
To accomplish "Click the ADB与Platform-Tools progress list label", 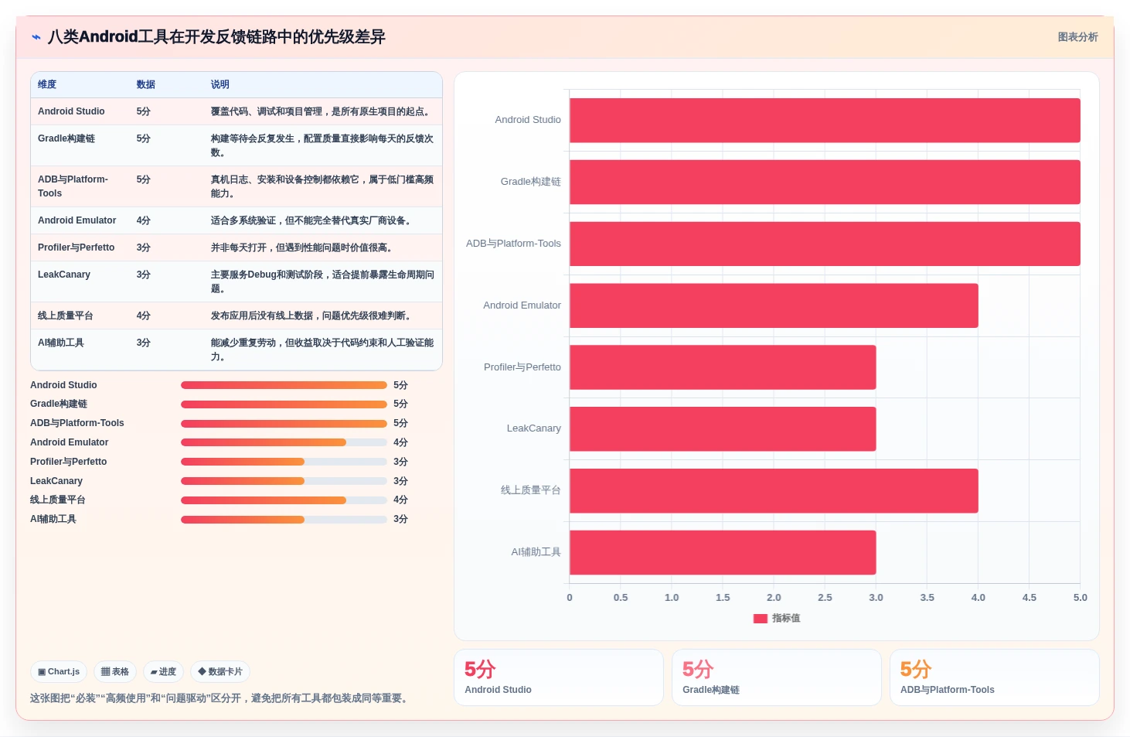I will [77, 423].
